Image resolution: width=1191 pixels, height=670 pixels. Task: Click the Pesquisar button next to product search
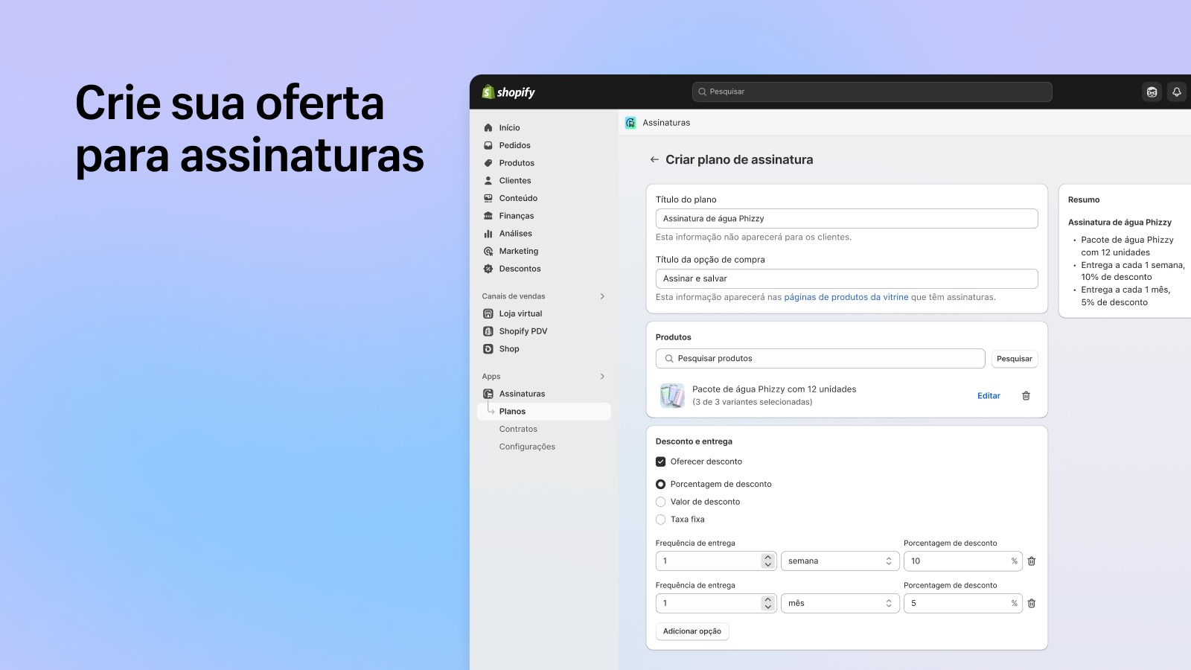click(x=1015, y=359)
